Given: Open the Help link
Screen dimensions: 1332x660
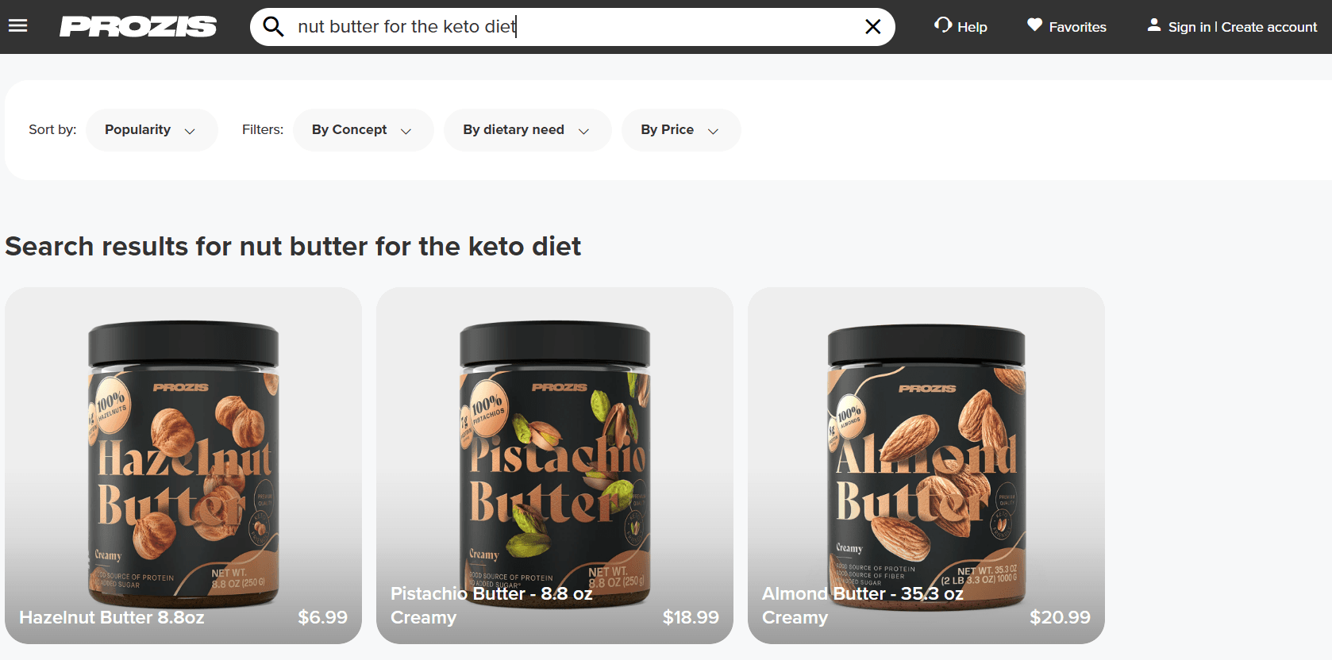Looking at the screenshot, I should point(972,27).
